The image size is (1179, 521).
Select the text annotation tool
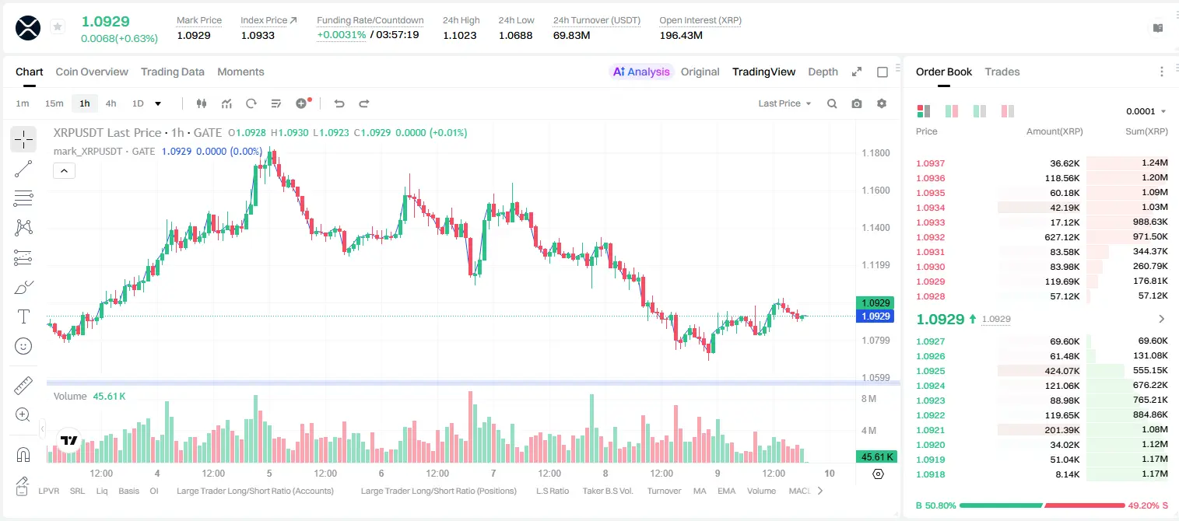23,316
